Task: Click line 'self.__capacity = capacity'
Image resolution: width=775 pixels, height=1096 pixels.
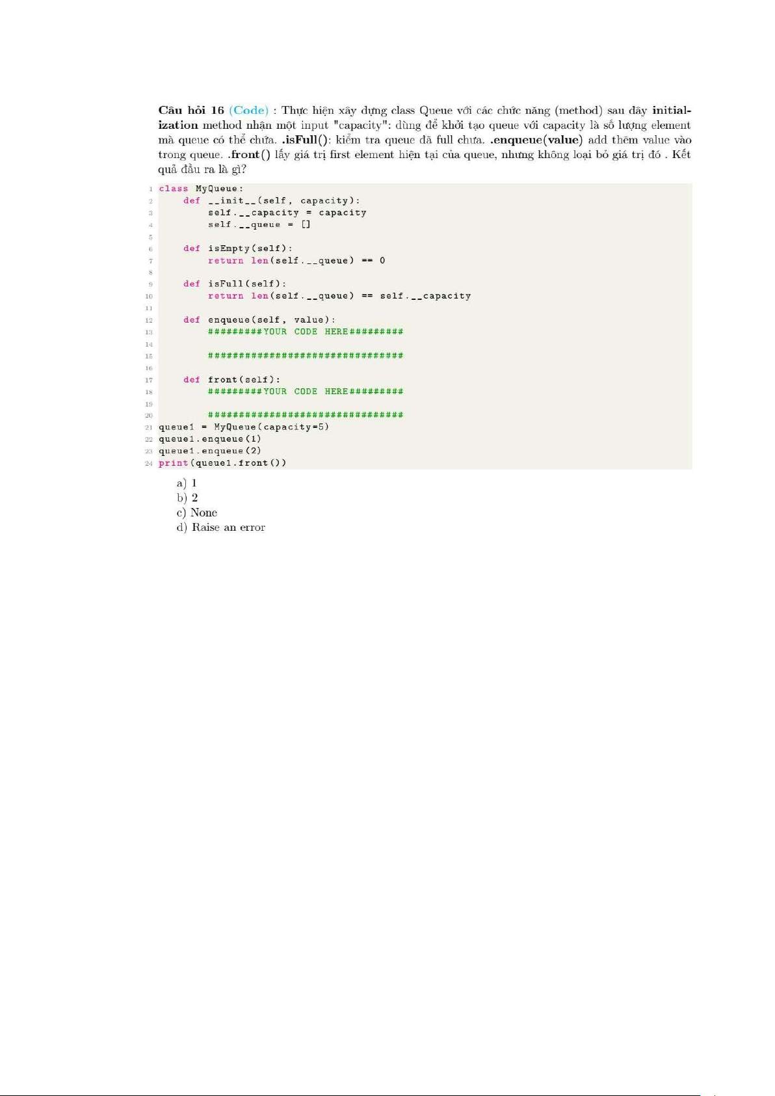Action: (287, 213)
